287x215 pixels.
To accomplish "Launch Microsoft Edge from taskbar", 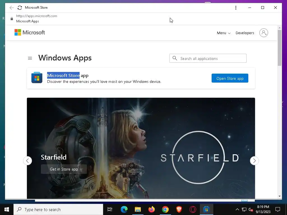I will 124,209.
